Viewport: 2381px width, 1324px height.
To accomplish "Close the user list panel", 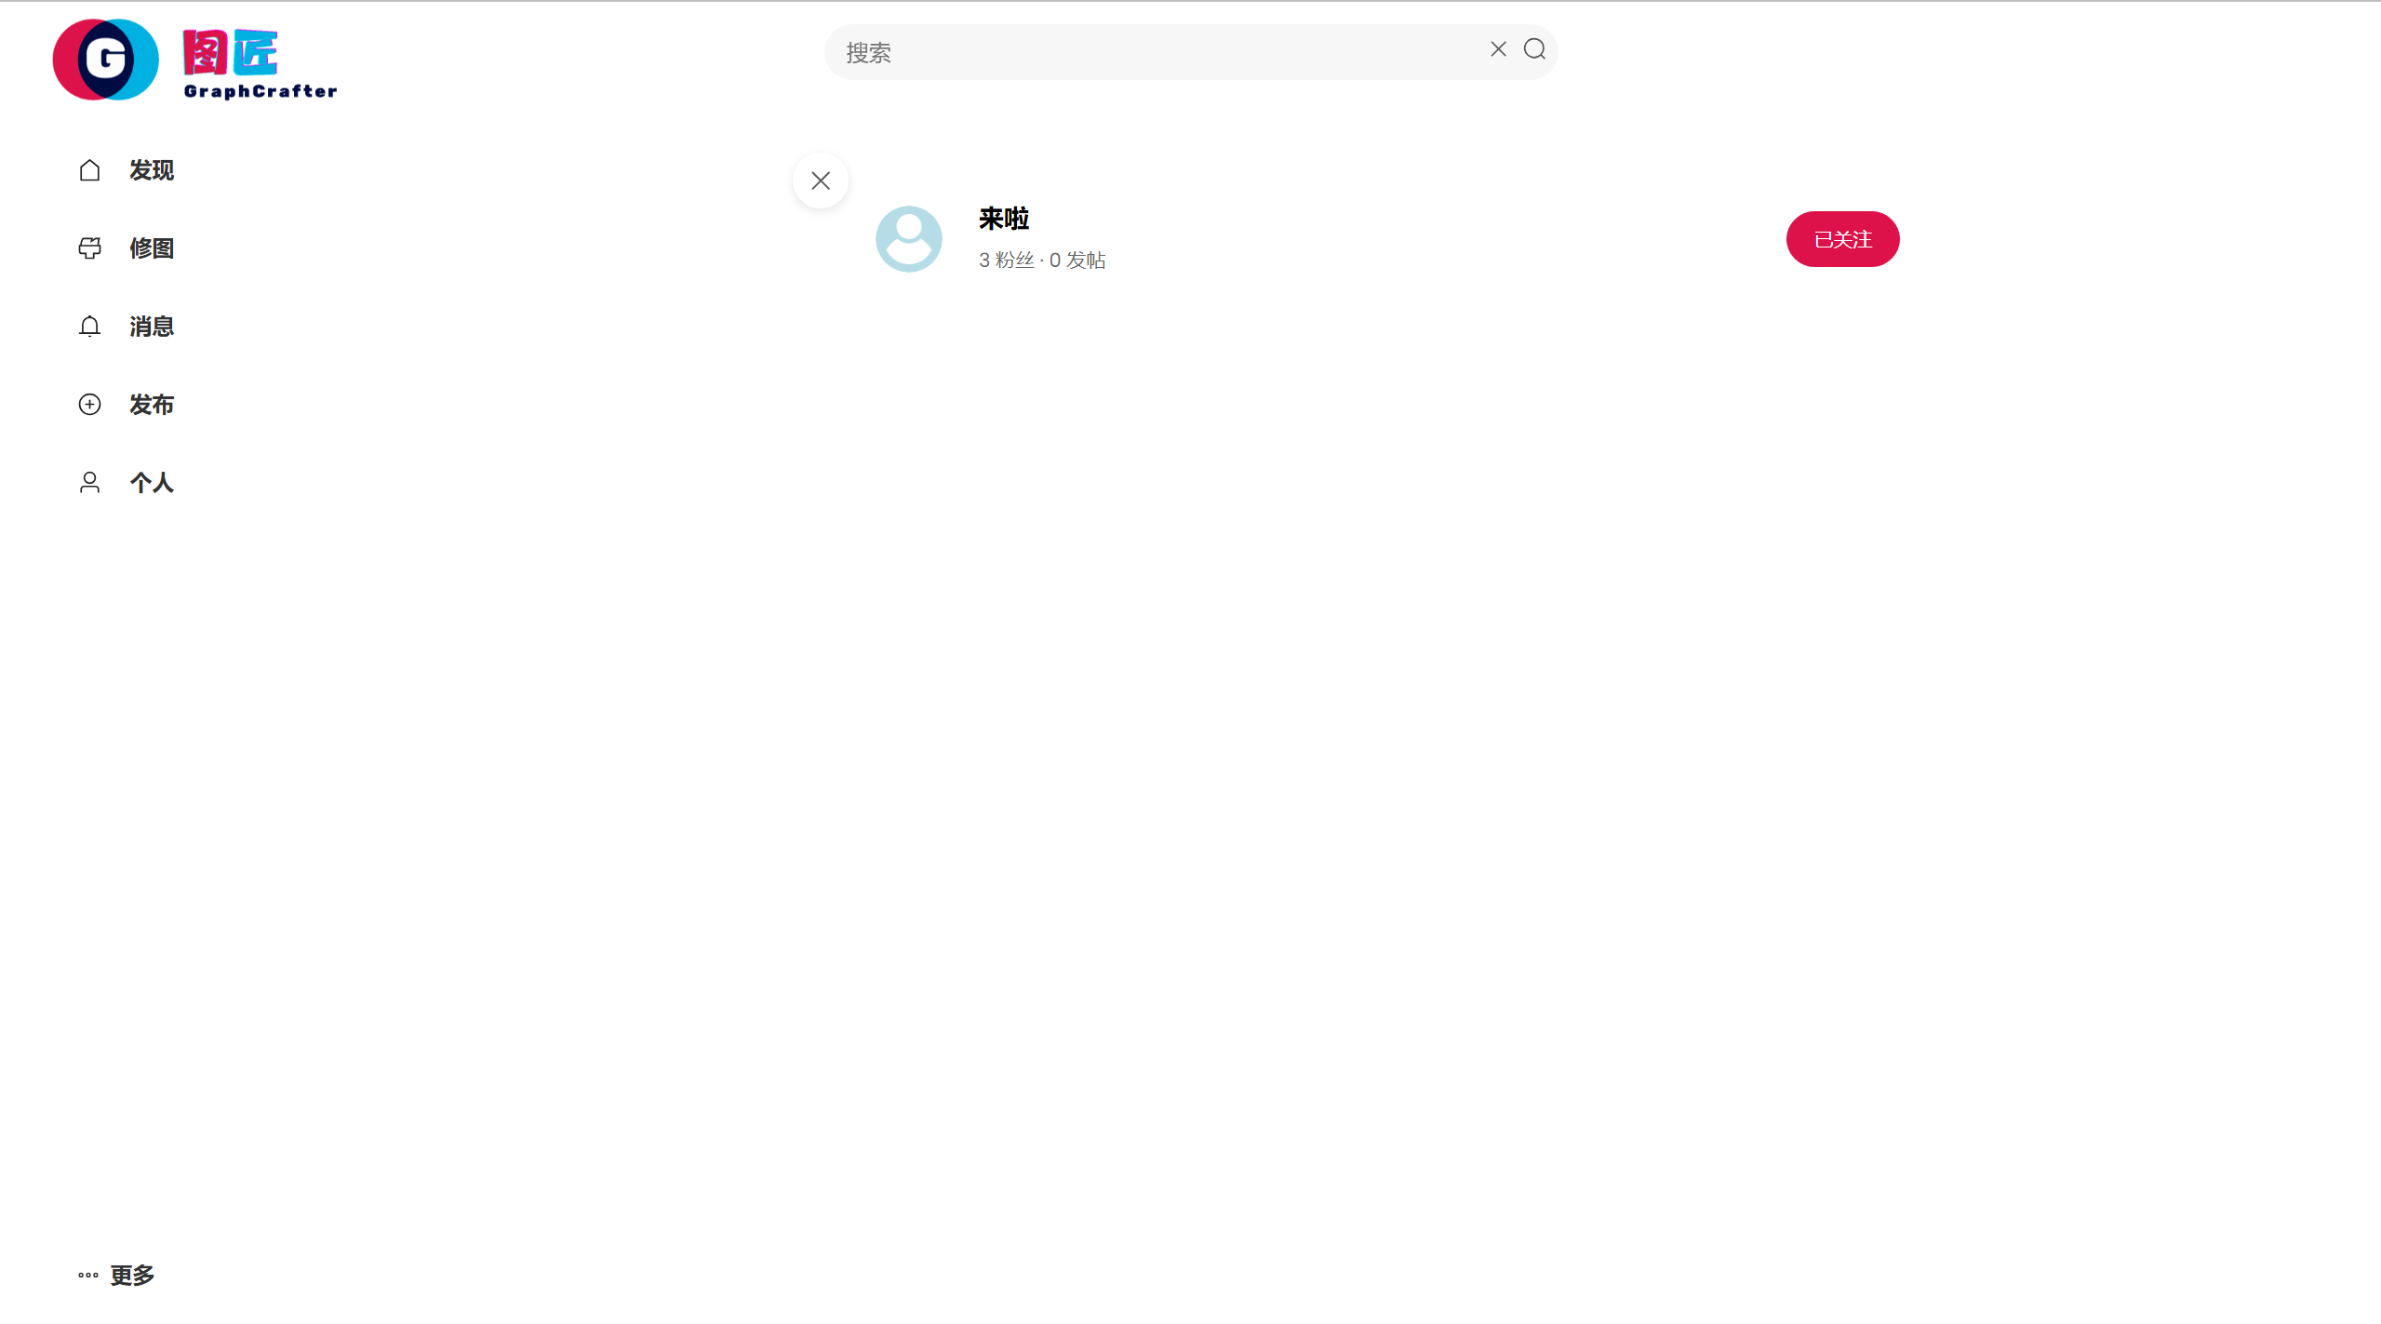I will pyautogui.click(x=821, y=181).
